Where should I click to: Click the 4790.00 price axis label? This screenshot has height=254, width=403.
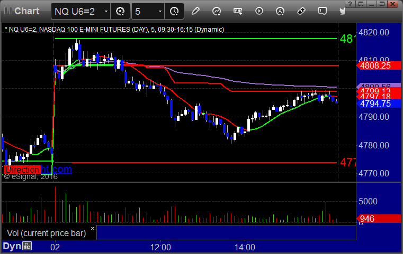pos(374,117)
